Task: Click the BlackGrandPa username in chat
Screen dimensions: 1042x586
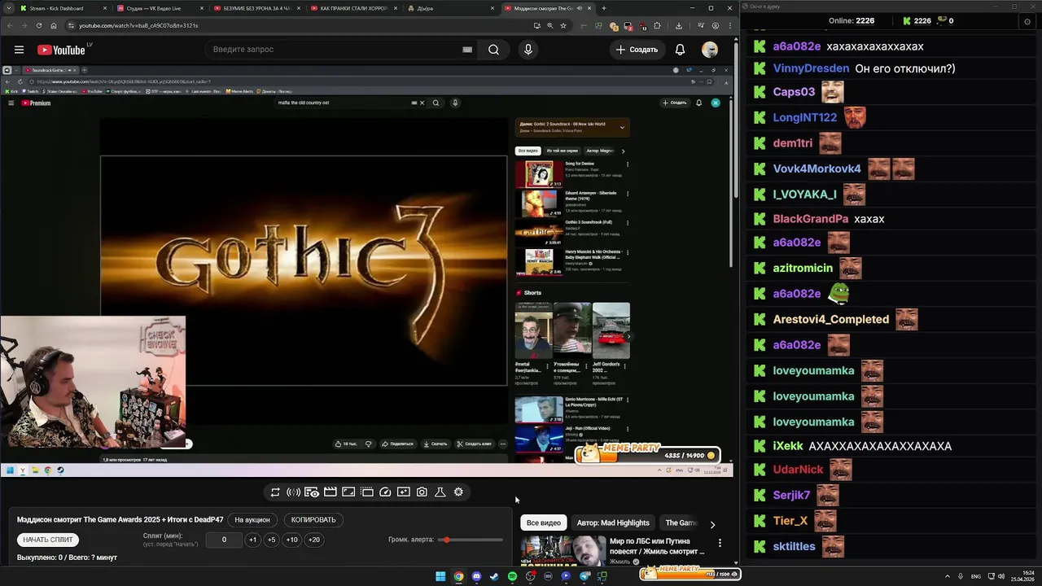Action: [810, 219]
